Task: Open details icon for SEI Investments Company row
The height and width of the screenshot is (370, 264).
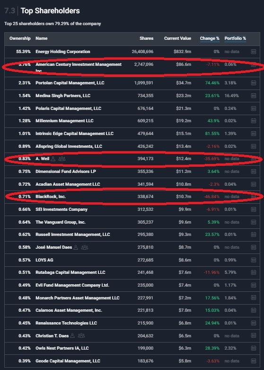Action: (x=254, y=209)
